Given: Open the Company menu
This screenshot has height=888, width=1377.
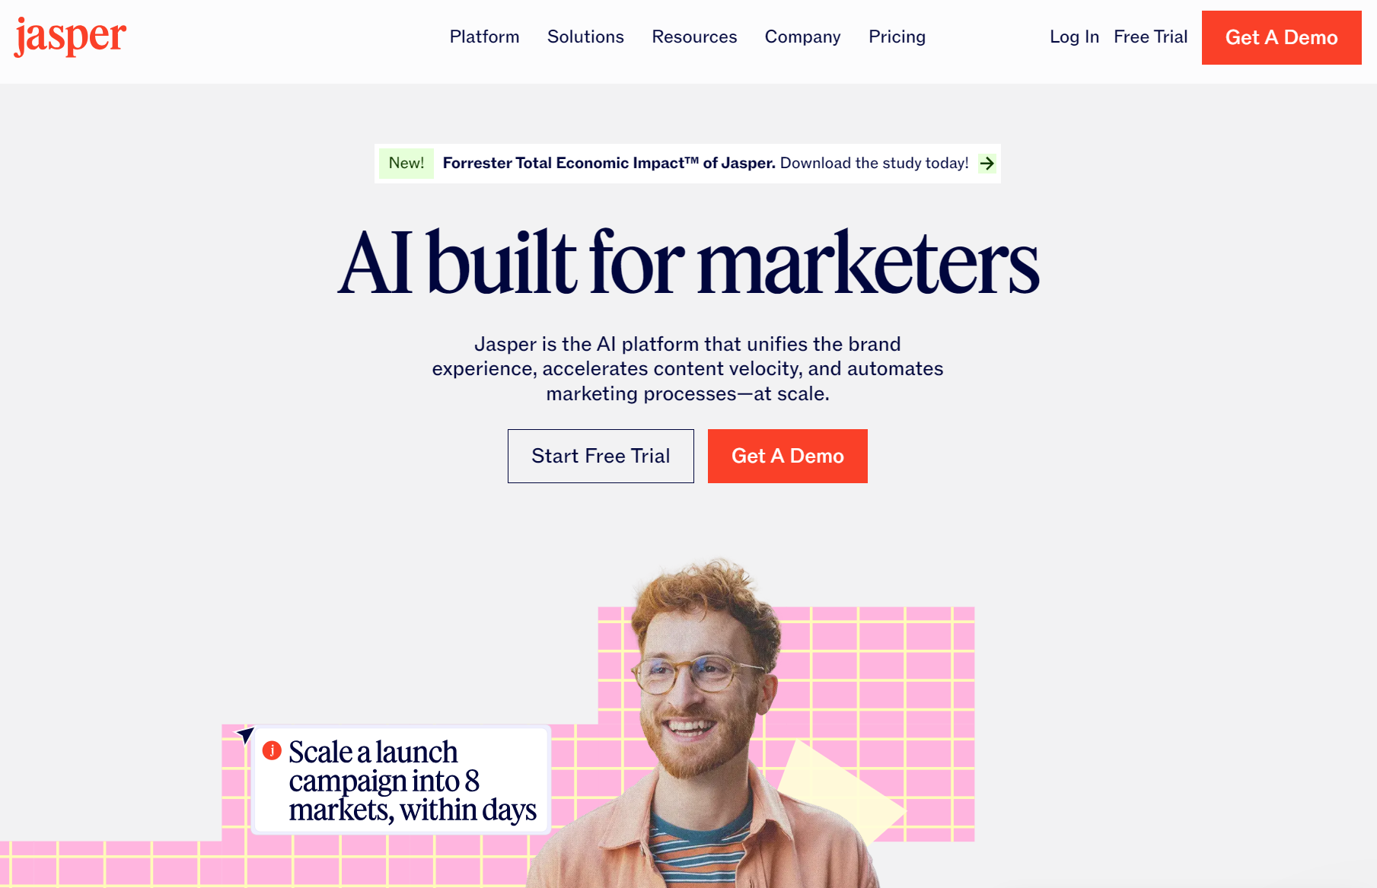Looking at the screenshot, I should [803, 37].
